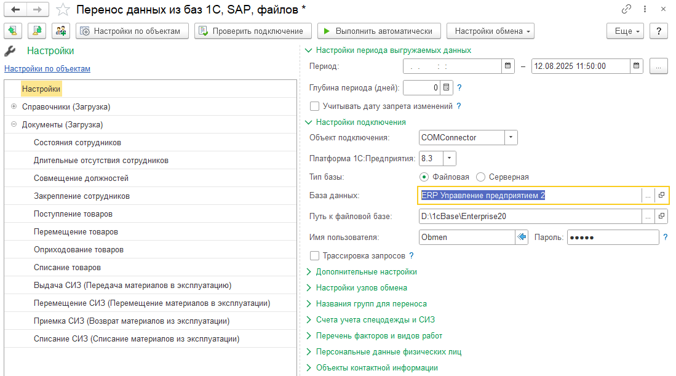676x376 pixels.
Task: Click the favorites star icon
Action: (x=62, y=9)
